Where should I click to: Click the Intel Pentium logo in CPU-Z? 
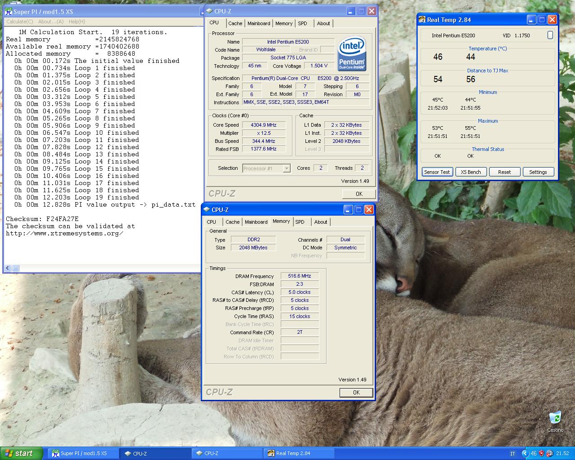pyautogui.click(x=352, y=53)
